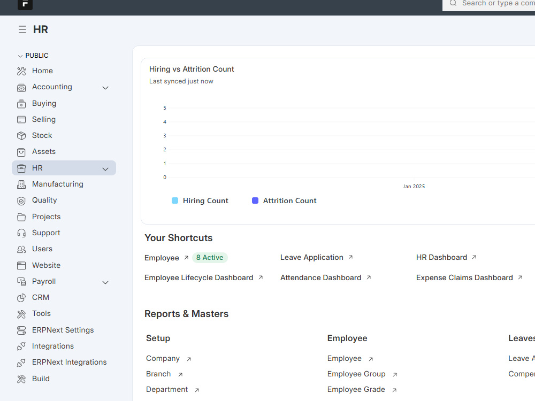Open Employee Grade link
The width and height of the screenshot is (535, 401).
tap(356, 389)
